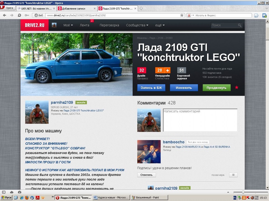Click the parniha2109 profile photo under the car photo
The width and height of the screenshot is (269, 201).
click(37, 112)
